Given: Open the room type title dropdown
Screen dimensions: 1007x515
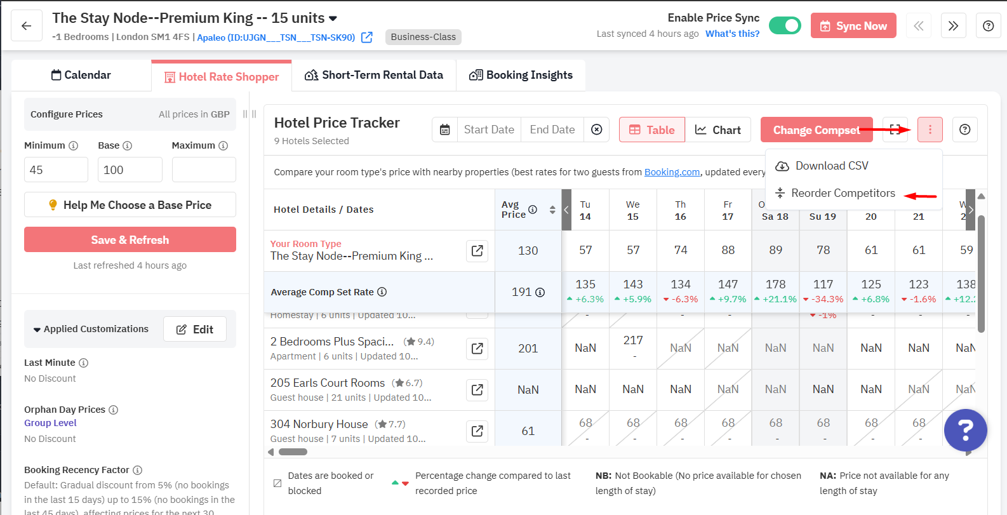Looking at the screenshot, I should (x=333, y=18).
